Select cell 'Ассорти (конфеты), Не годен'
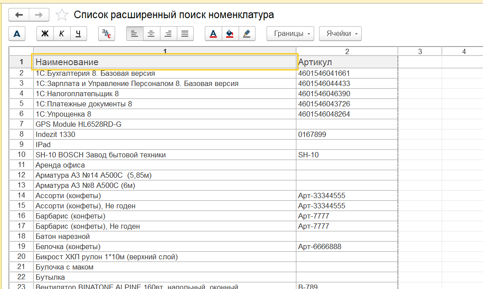The height and width of the screenshot is (289, 483). tap(165, 206)
